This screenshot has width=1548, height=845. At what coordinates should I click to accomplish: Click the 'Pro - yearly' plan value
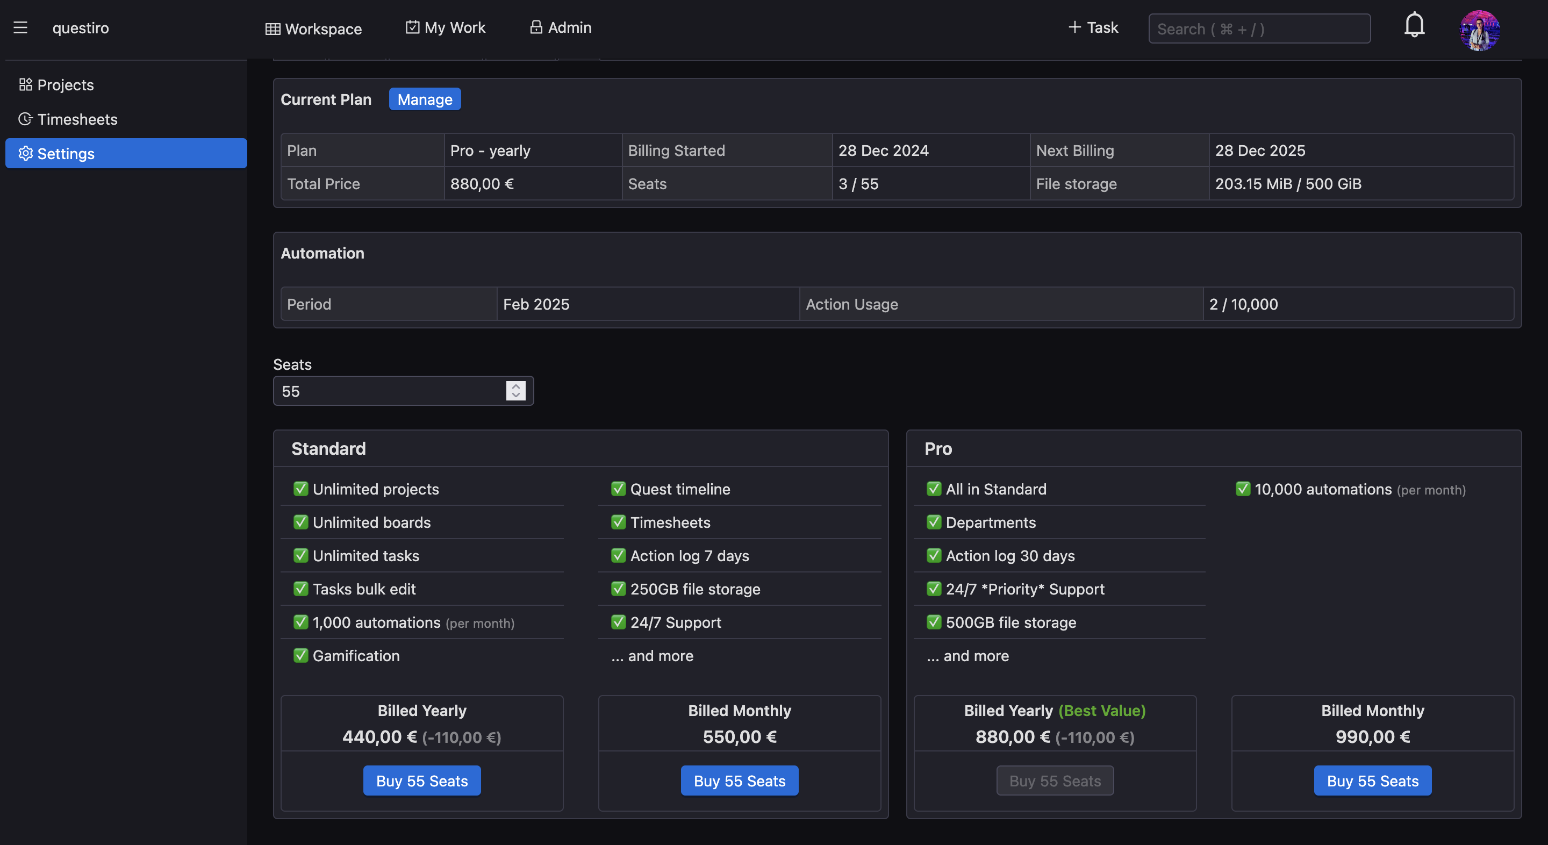[x=490, y=151]
